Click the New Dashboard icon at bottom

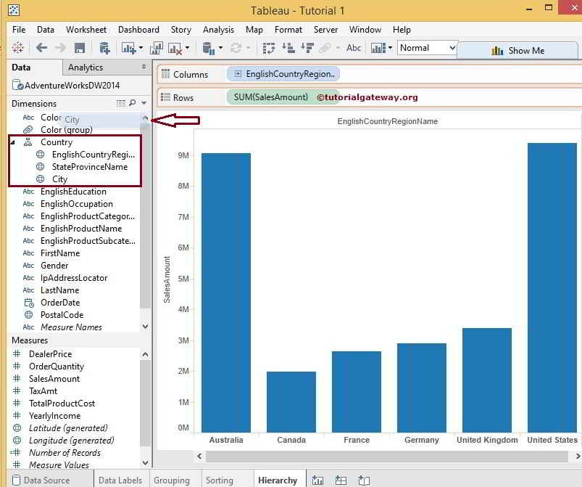point(341,480)
